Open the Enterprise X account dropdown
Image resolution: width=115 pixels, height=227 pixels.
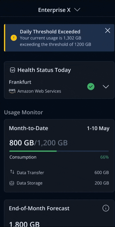[77, 10]
